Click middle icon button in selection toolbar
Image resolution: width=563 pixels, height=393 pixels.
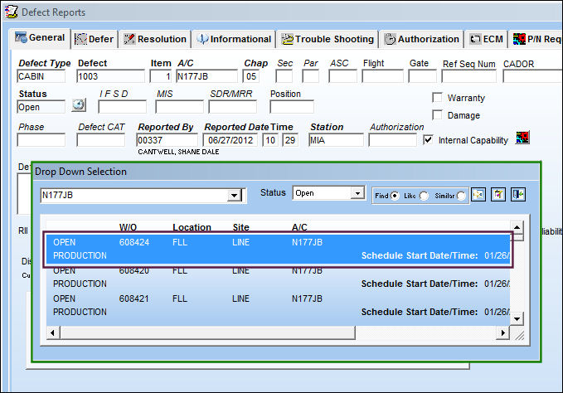coord(498,195)
